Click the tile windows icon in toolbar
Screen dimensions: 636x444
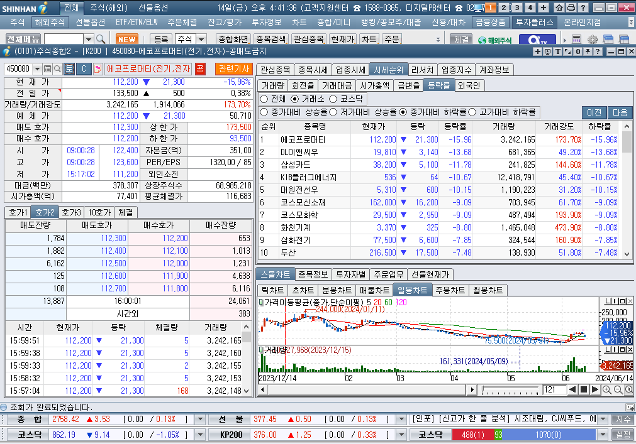point(608,40)
